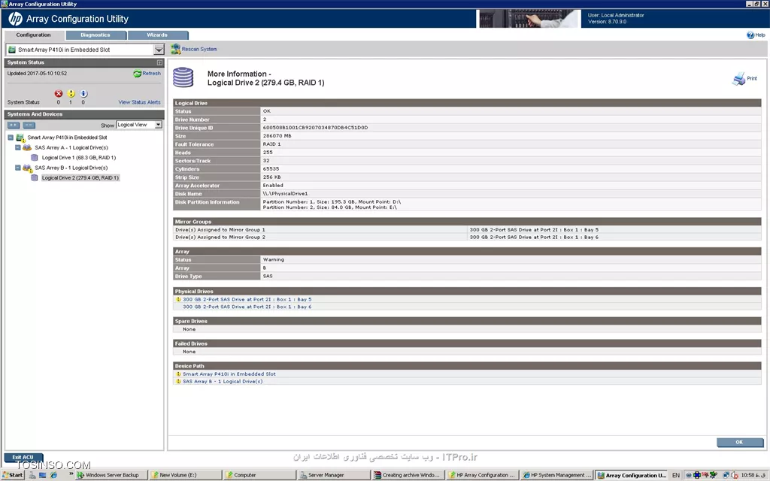Click the Array Status value Warning
The width and height of the screenshot is (770, 481).
click(274, 259)
